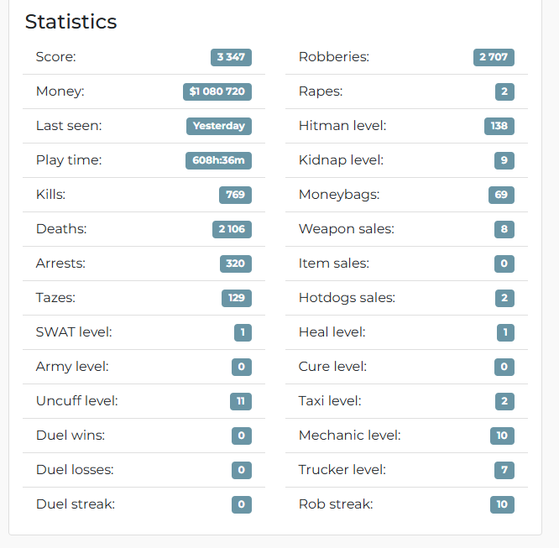Click the Score value badge 3 347
Viewport: 559px width, 548px height.
[231, 57]
